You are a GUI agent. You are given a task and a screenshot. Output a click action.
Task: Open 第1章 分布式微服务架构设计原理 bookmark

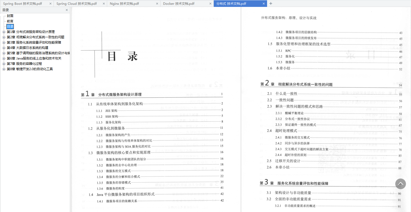click(x=31, y=32)
